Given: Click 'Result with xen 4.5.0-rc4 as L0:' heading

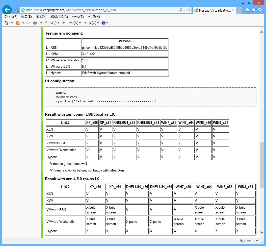Looking at the screenshot, I should click(x=73, y=179).
